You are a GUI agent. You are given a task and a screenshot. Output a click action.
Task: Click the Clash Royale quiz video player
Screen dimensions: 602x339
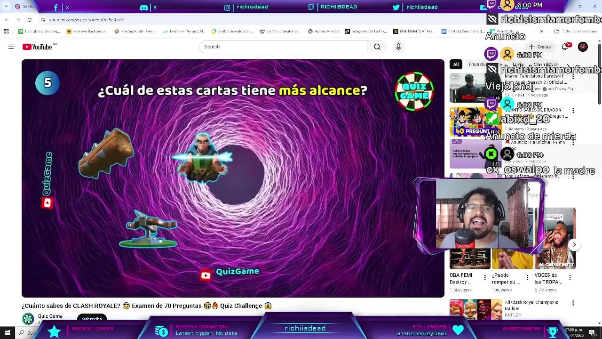point(233,178)
